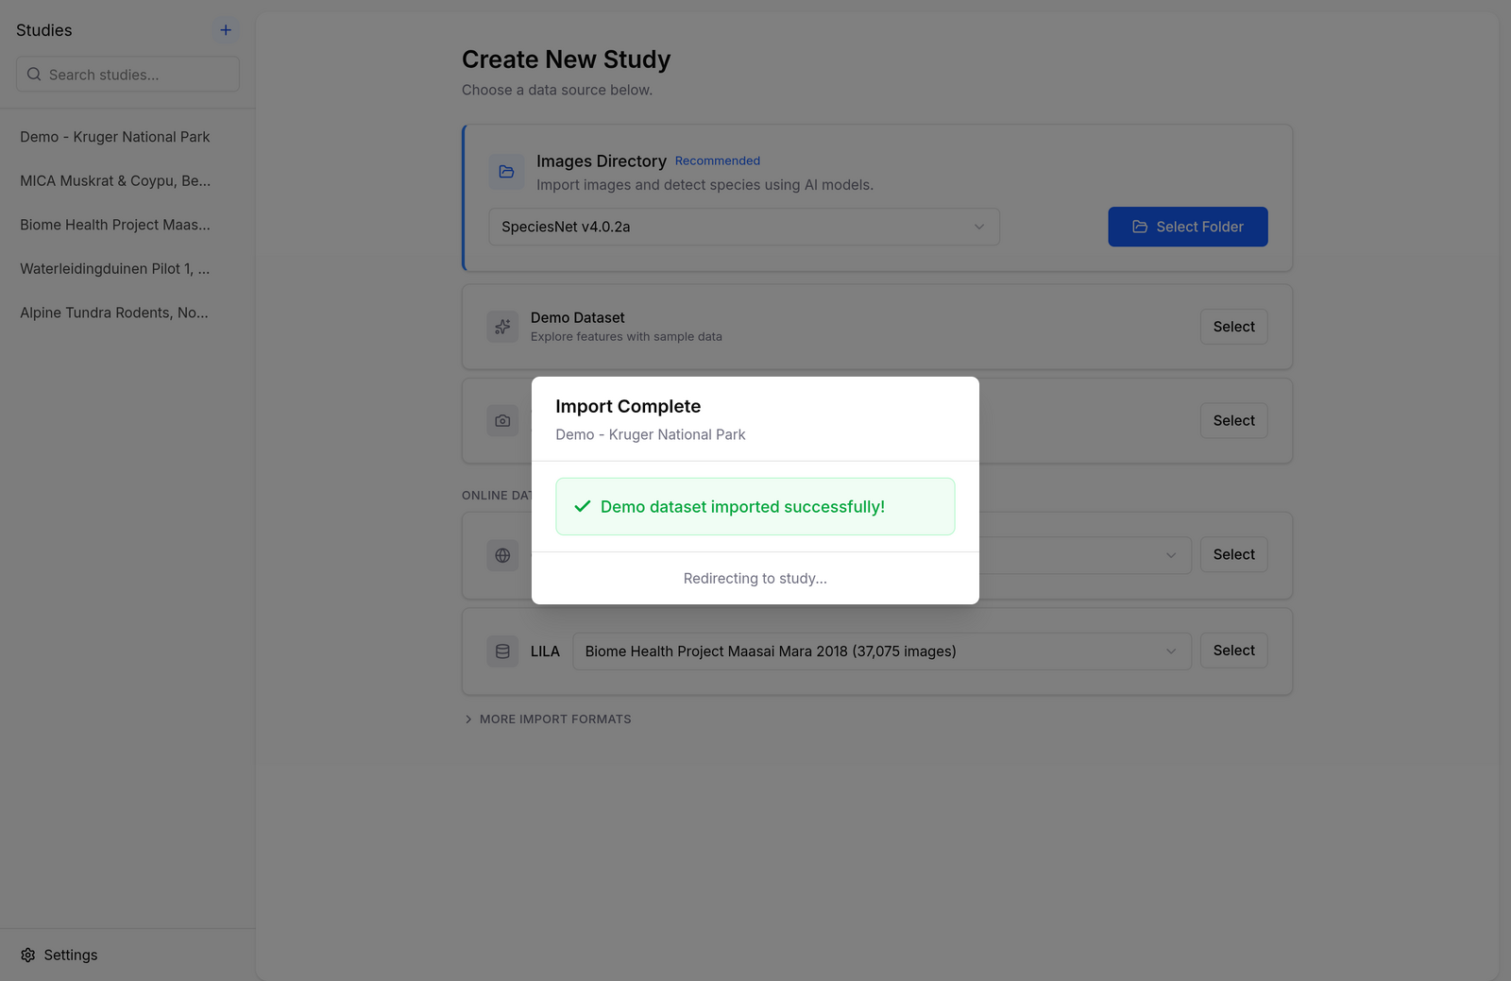This screenshot has width=1511, height=981.
Task: Click the Demo Dataset sparkle icon
Action: (502, 327)
